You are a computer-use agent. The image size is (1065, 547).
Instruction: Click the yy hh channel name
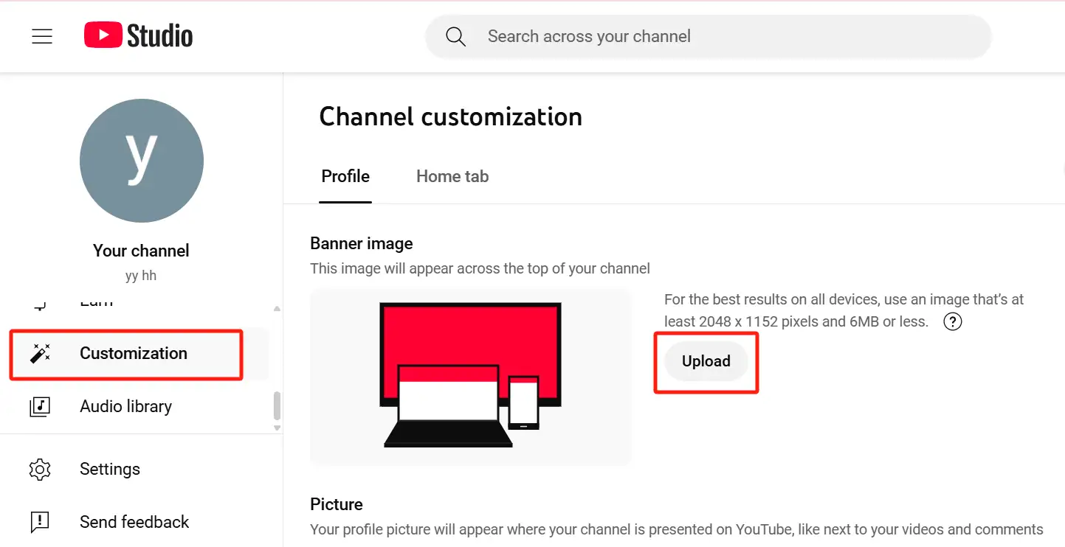point(141,276)
